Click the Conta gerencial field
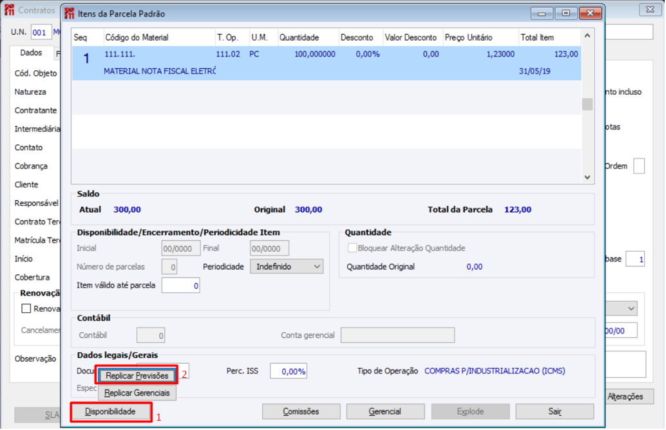Viewport: 666px width, 430px height. click(x=397, y=335)
